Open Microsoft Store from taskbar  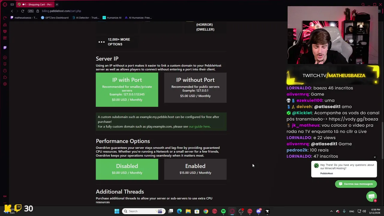[197, 211]
